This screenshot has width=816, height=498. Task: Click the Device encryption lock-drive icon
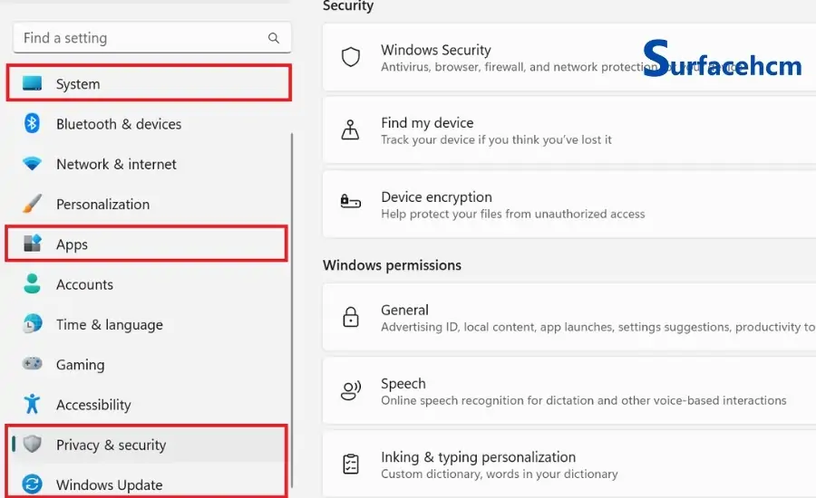[350, 201]
